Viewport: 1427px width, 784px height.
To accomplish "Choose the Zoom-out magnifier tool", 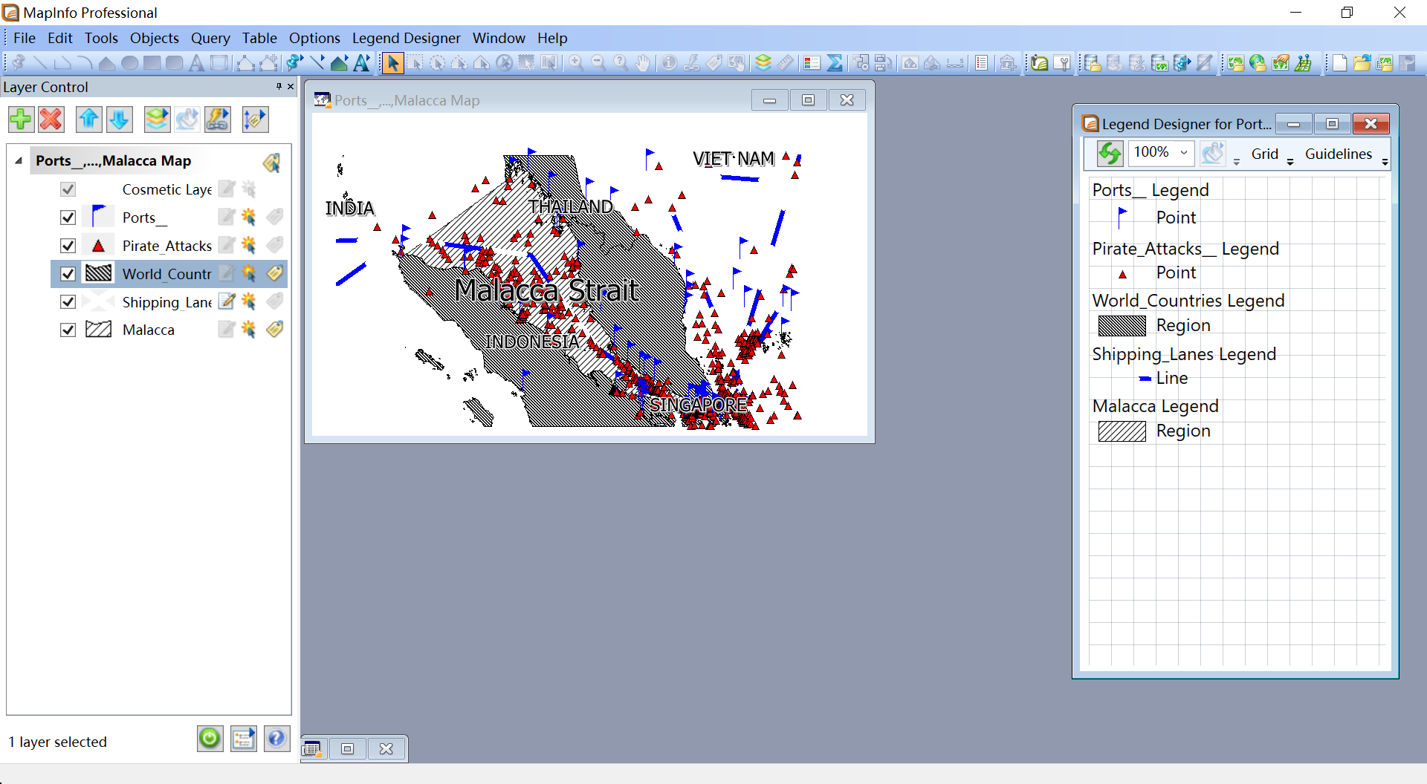I will pos(598,63).
